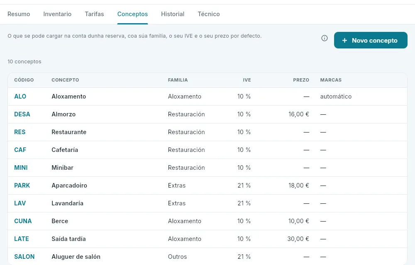Click the Restauración family in Cafetaría row
This screenshot has width=415, height=265.
point(186,150)
